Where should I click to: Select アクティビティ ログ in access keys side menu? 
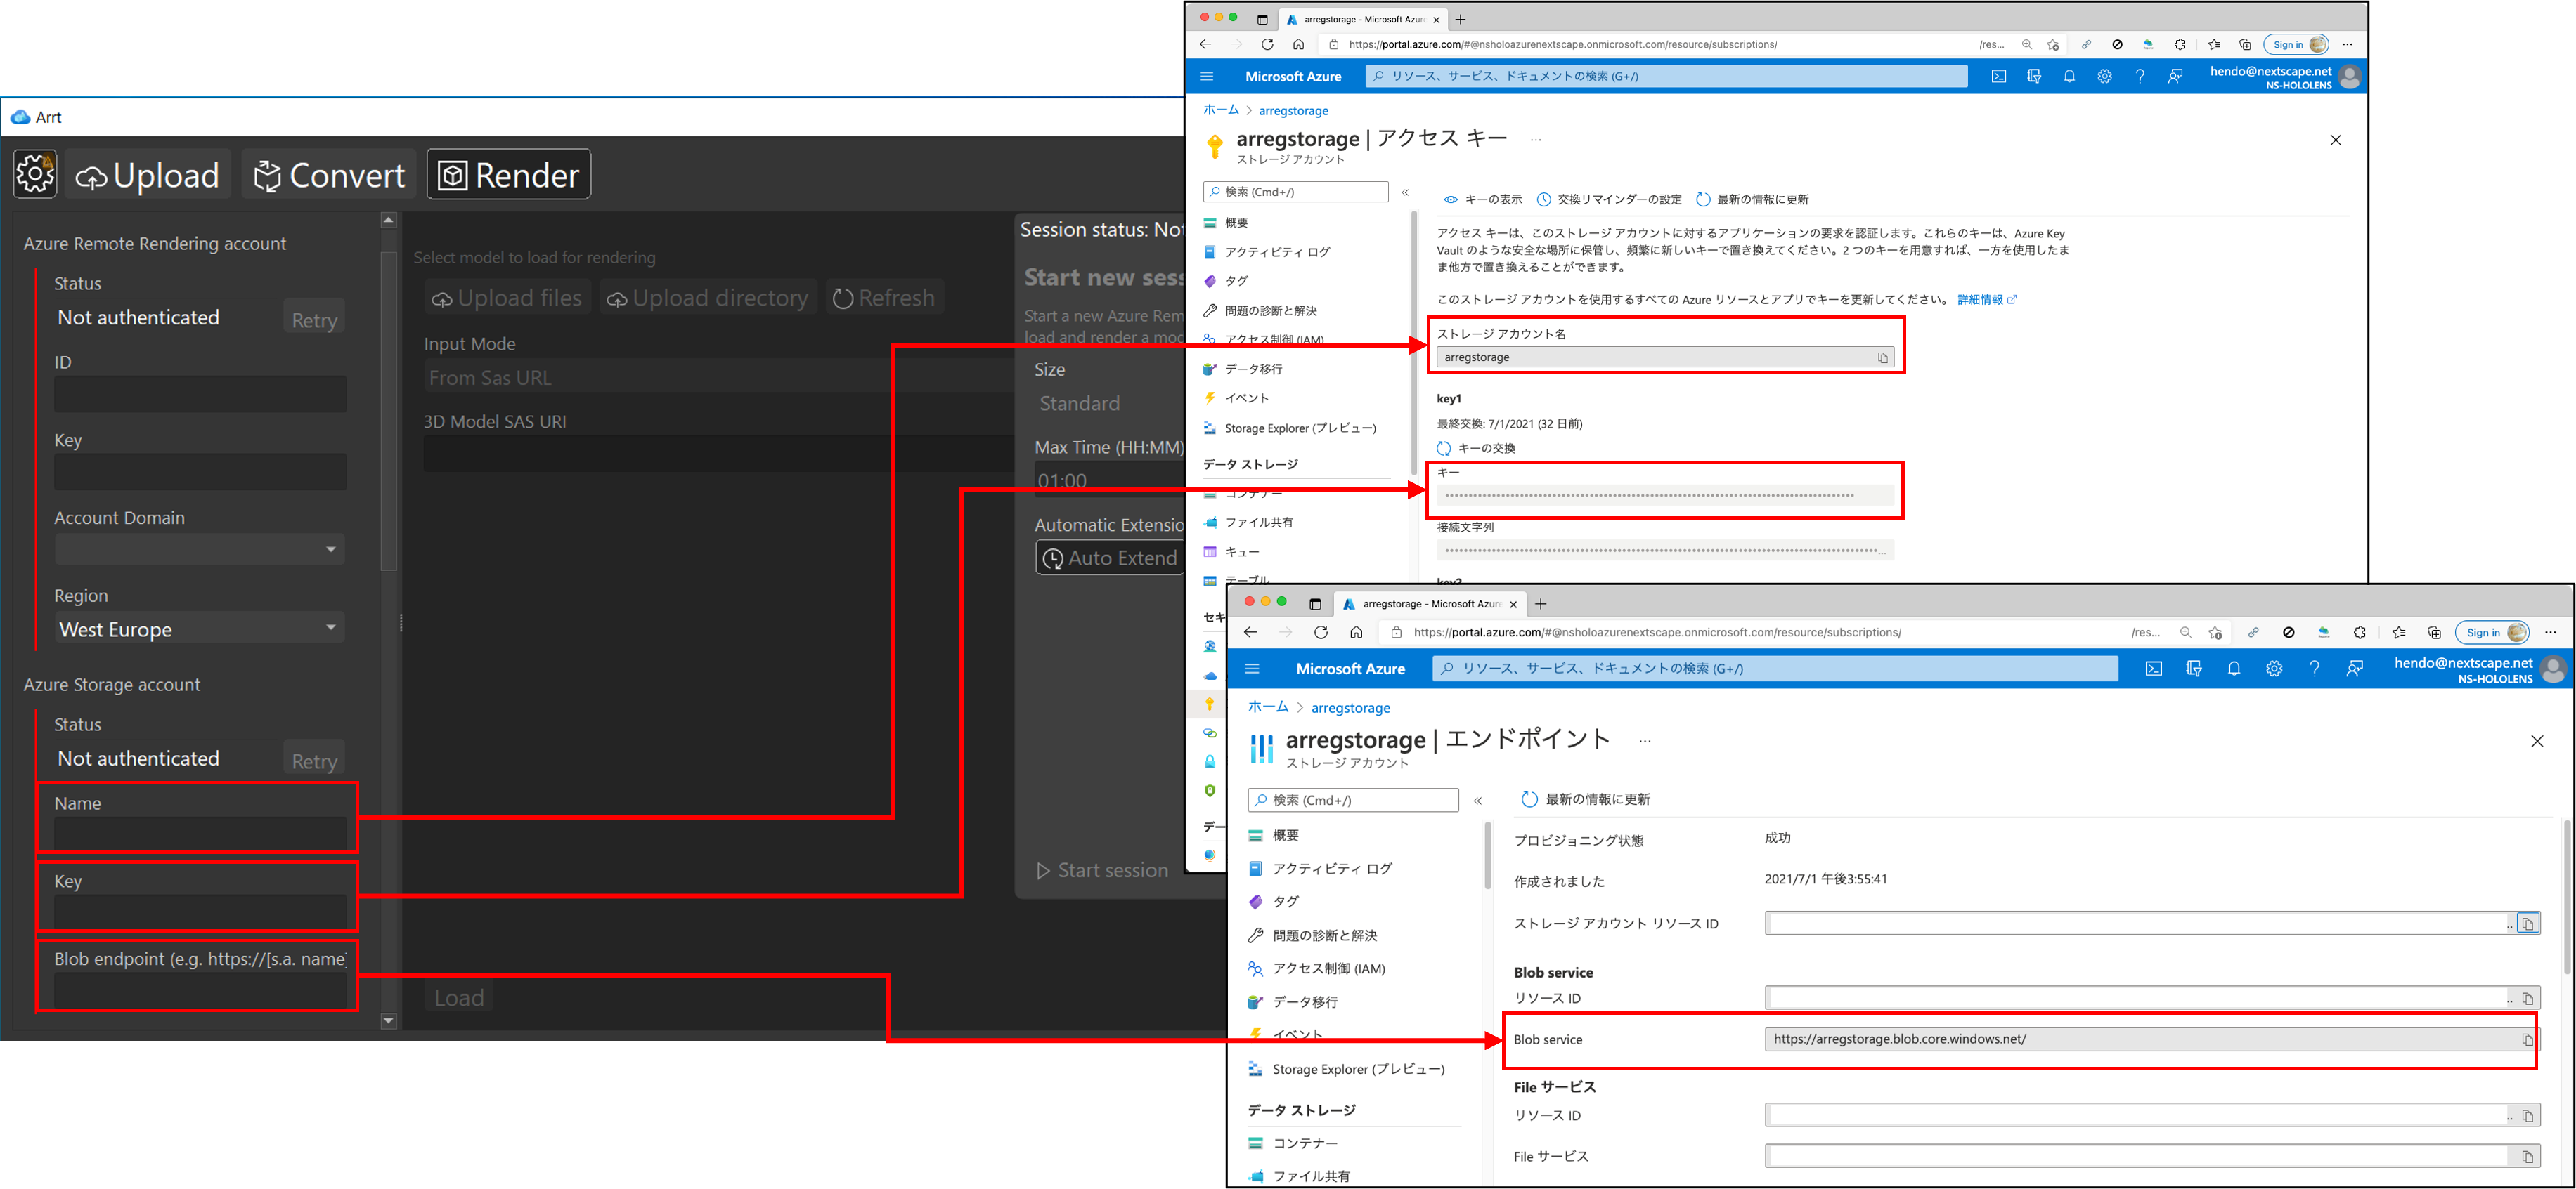[x=1277, y=252]
